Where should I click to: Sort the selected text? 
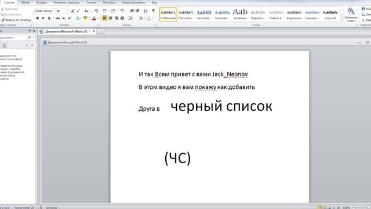[x=146, y=11]
